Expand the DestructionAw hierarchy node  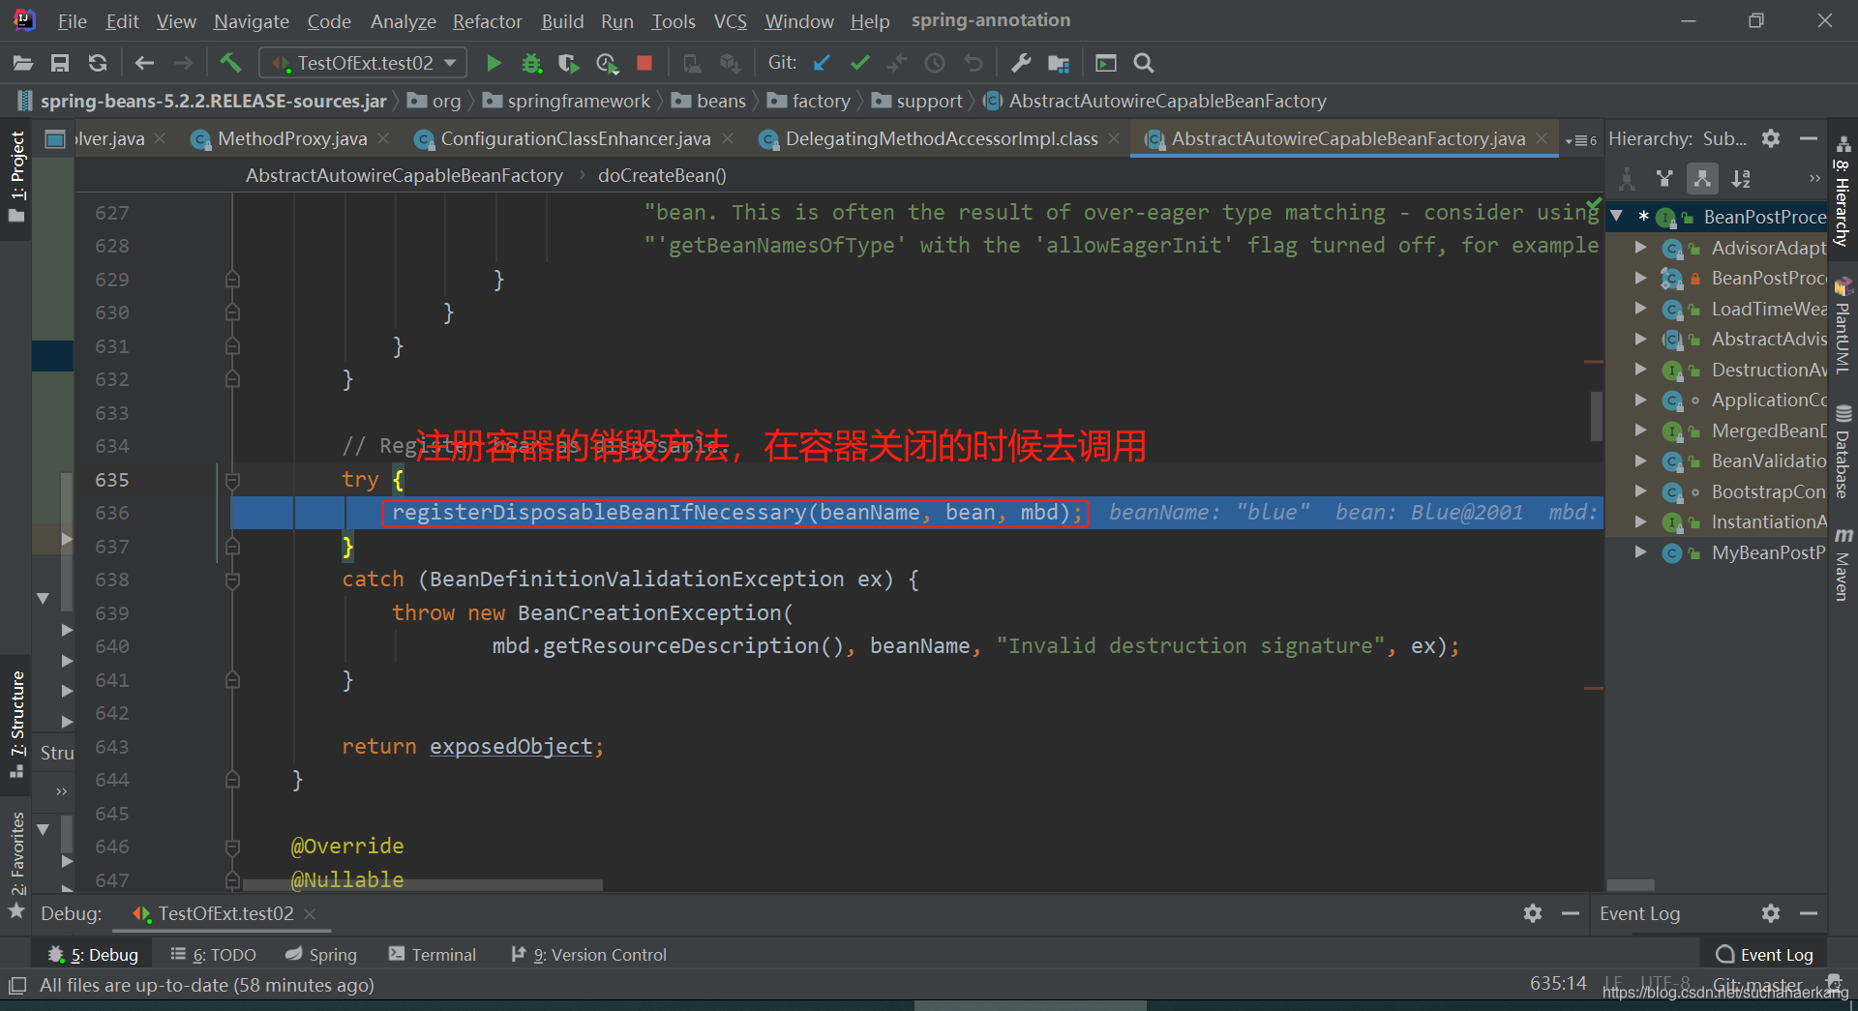[1640, 370]
